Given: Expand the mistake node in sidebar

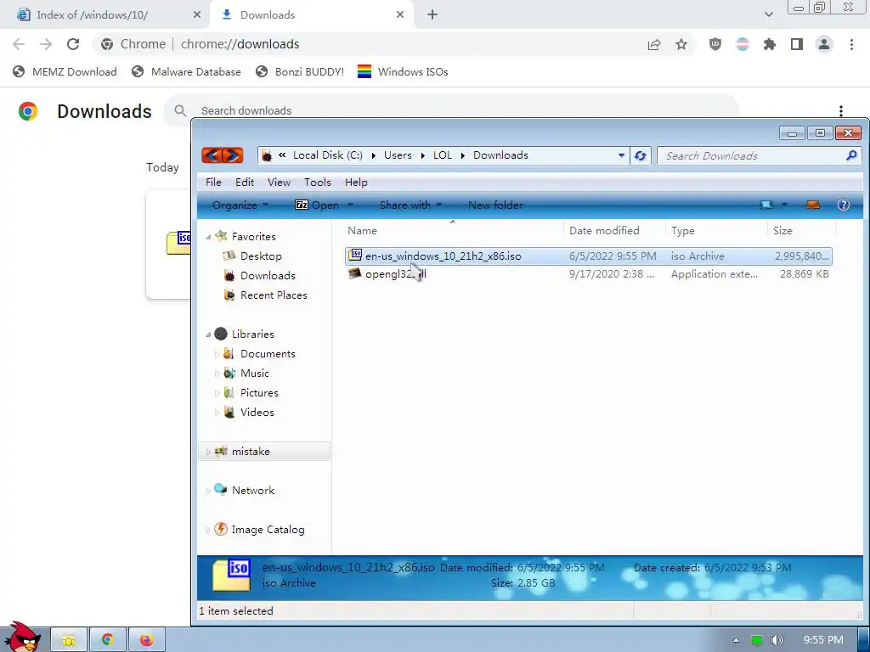Looking at the screenshot, I should [208, 452].
